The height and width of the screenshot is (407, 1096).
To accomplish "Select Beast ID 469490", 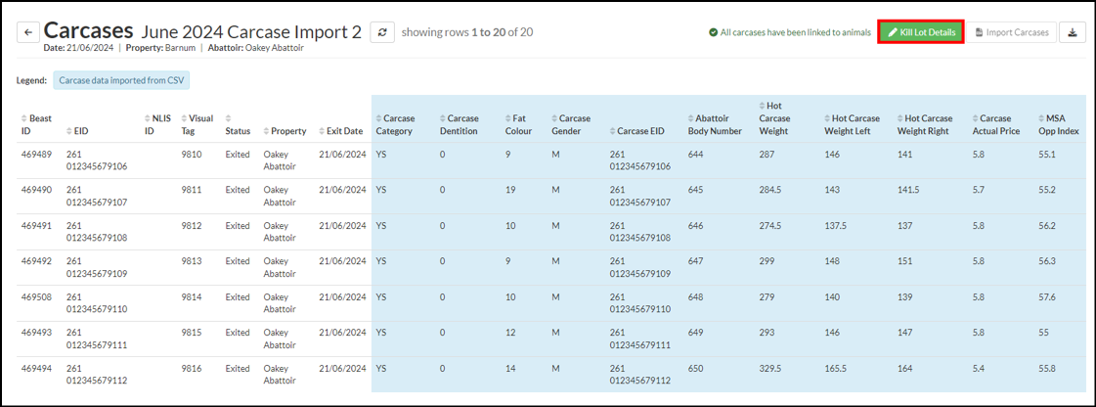I will 36,190.
